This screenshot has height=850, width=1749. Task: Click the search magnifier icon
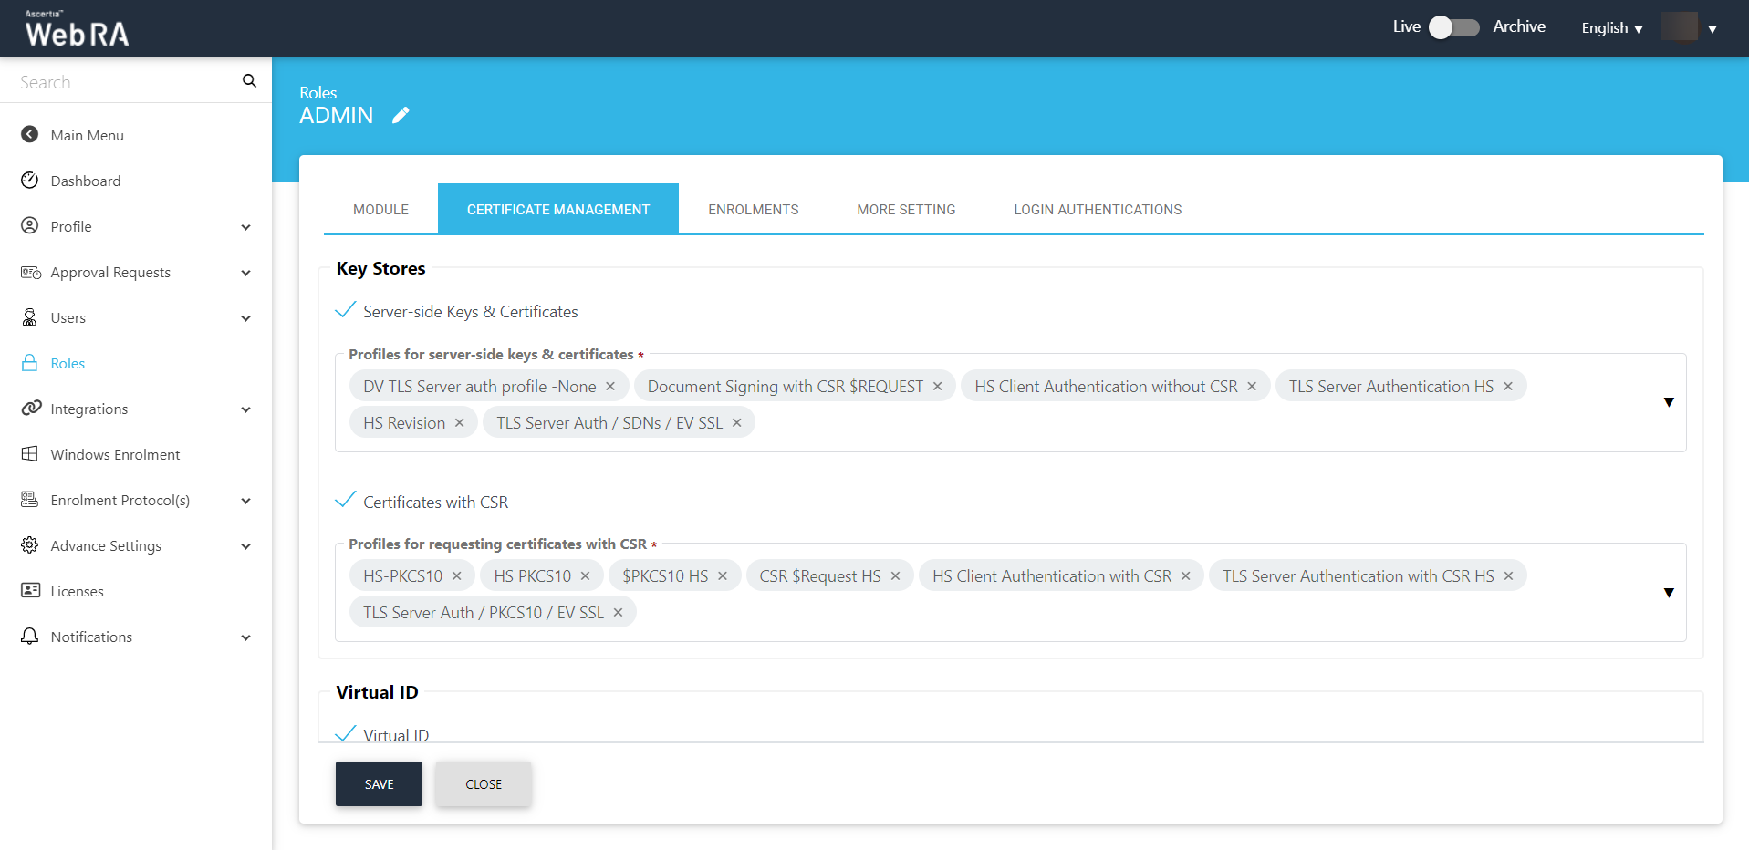tap(249, 81)
